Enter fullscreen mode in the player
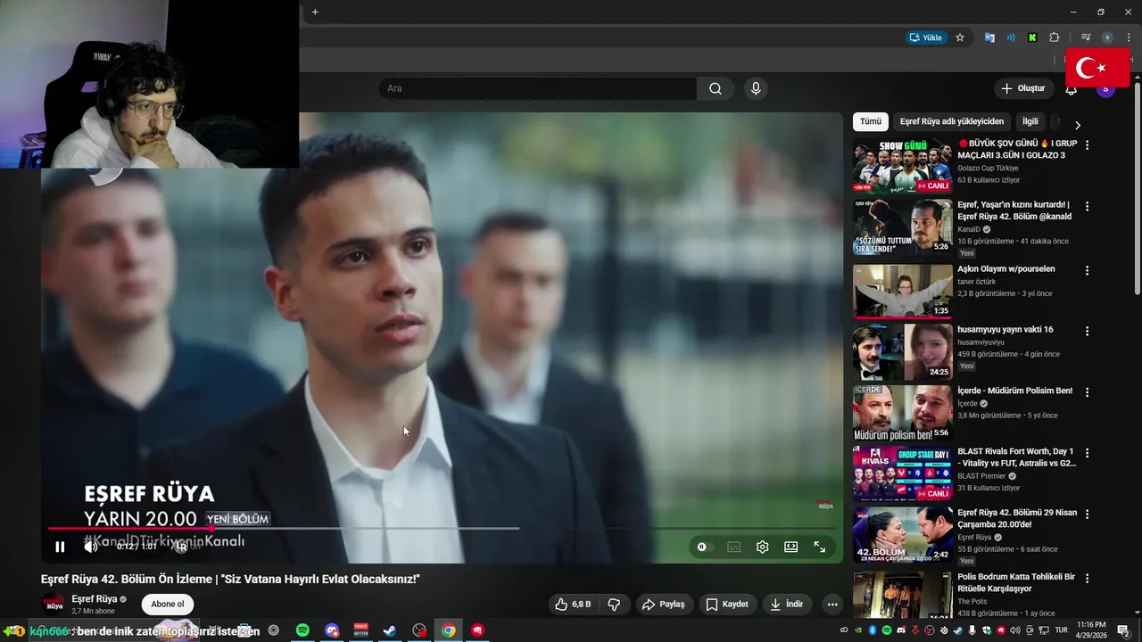The image size is (1142, 642). coord(819,547)
